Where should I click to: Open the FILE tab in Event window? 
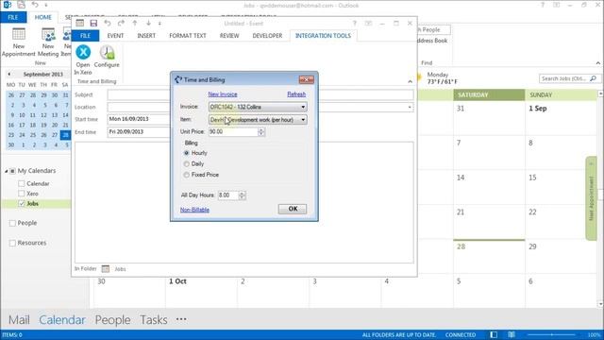[85, 36]
